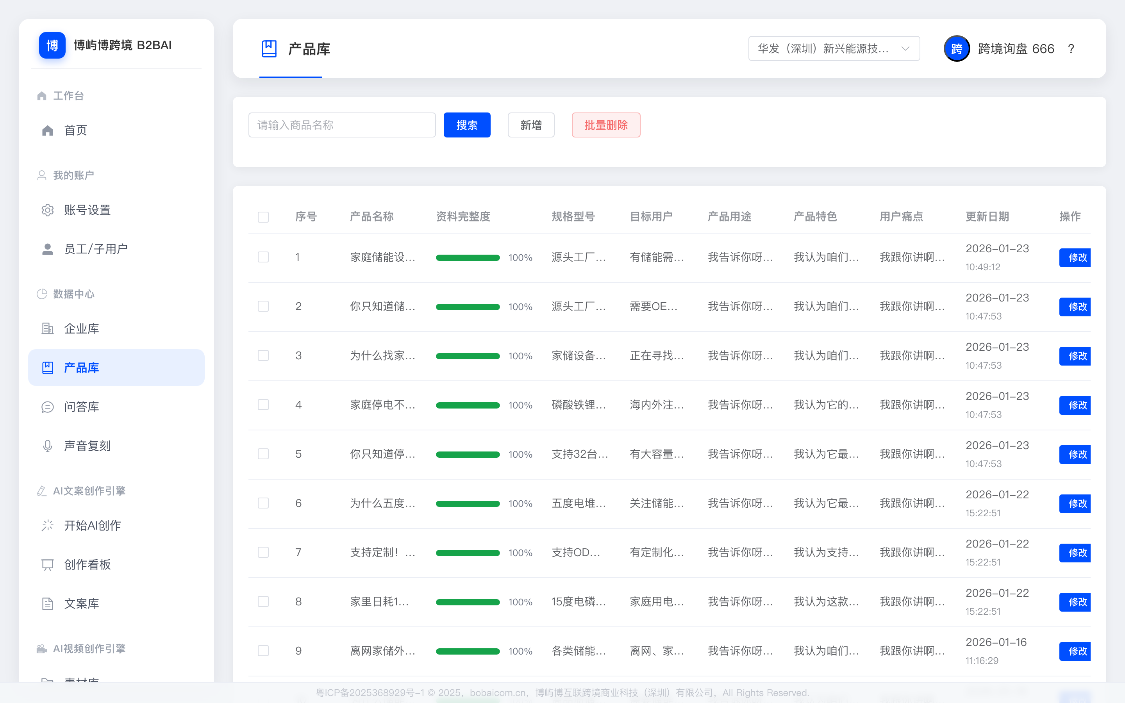Image resolution: width=1125 pixels, height=703 pixels.
Task: Check the checkbox for row 5
Action: [263, 454]
